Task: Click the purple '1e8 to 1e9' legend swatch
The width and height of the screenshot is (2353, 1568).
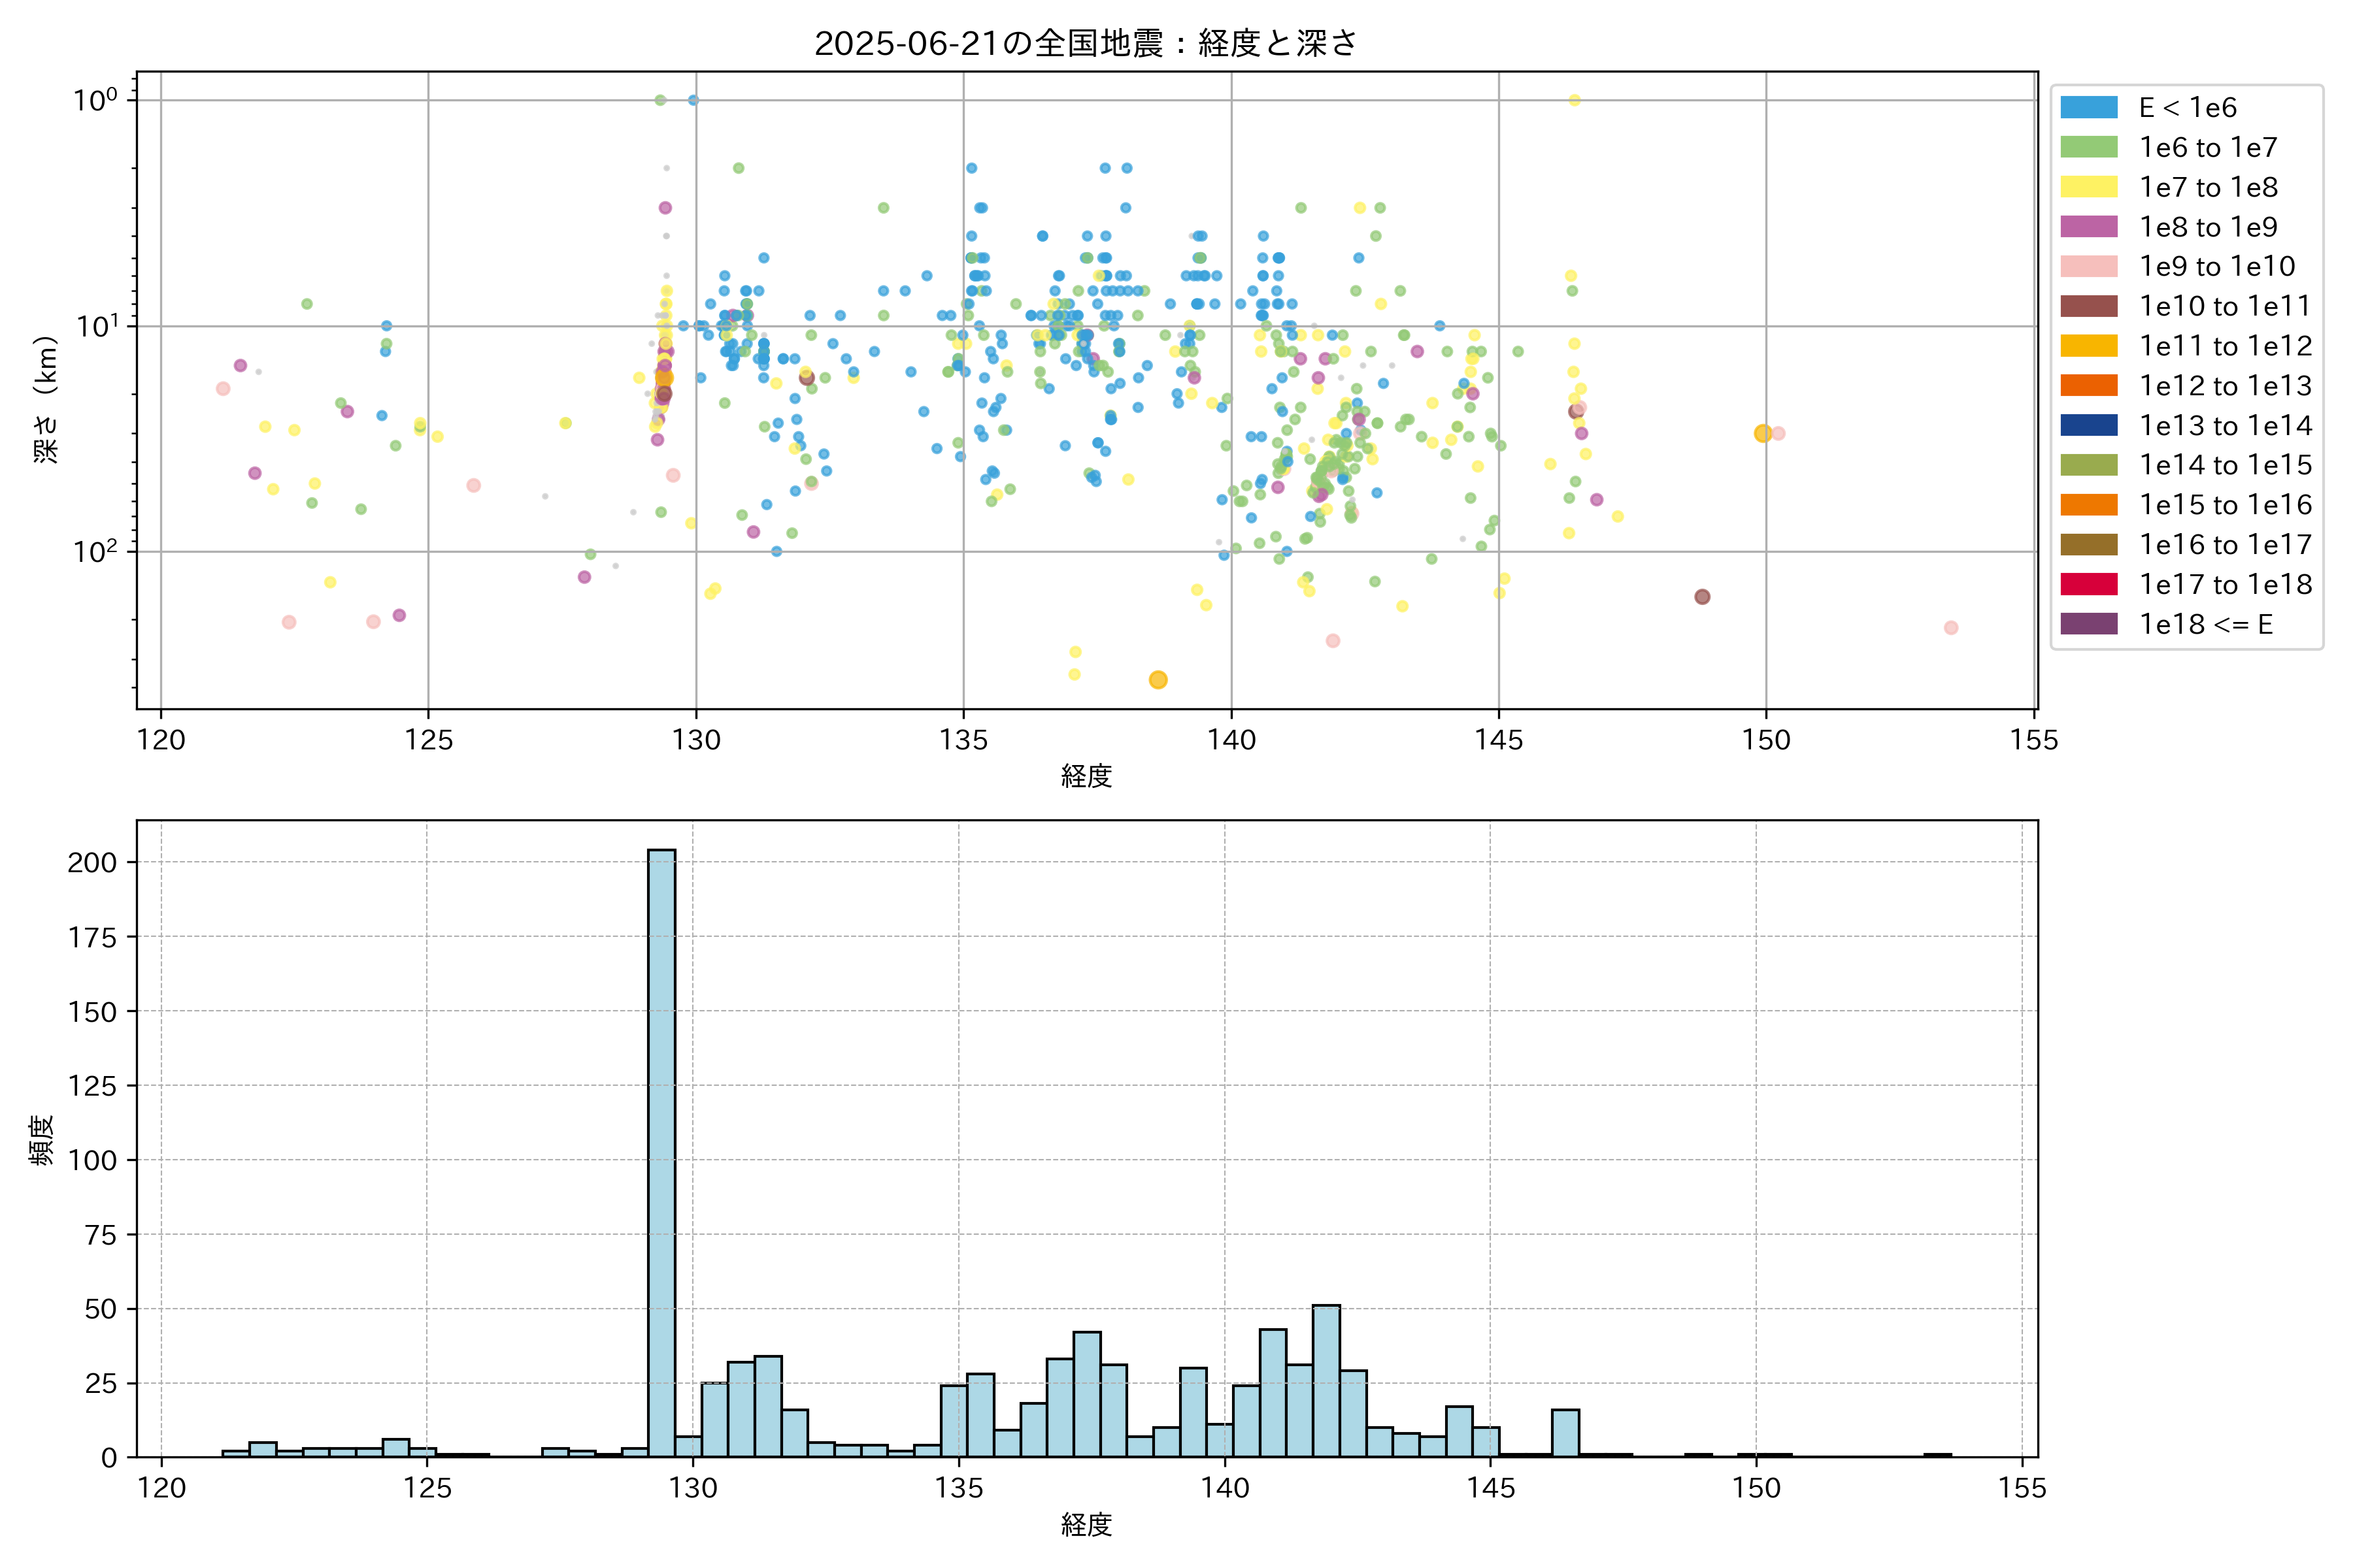Action: pyautogui.click(x=2088, y=227)
